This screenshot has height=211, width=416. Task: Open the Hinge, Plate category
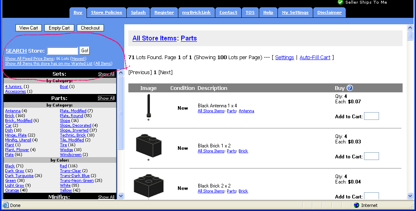click(16, 135)
